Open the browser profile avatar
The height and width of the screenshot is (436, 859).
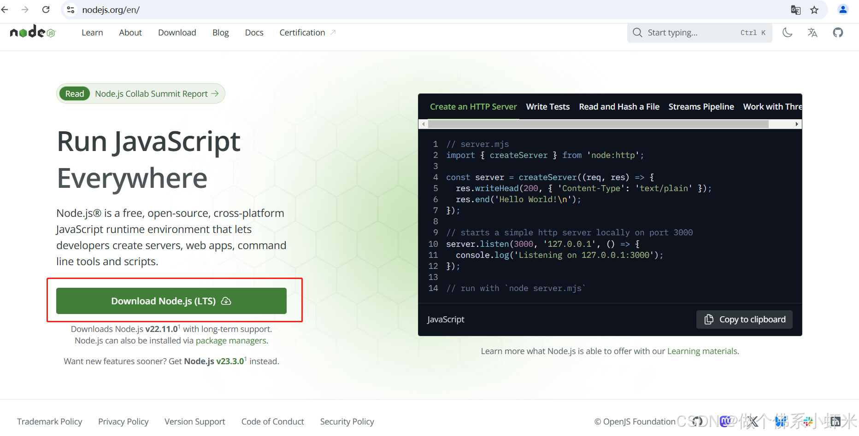click(843, 10)
